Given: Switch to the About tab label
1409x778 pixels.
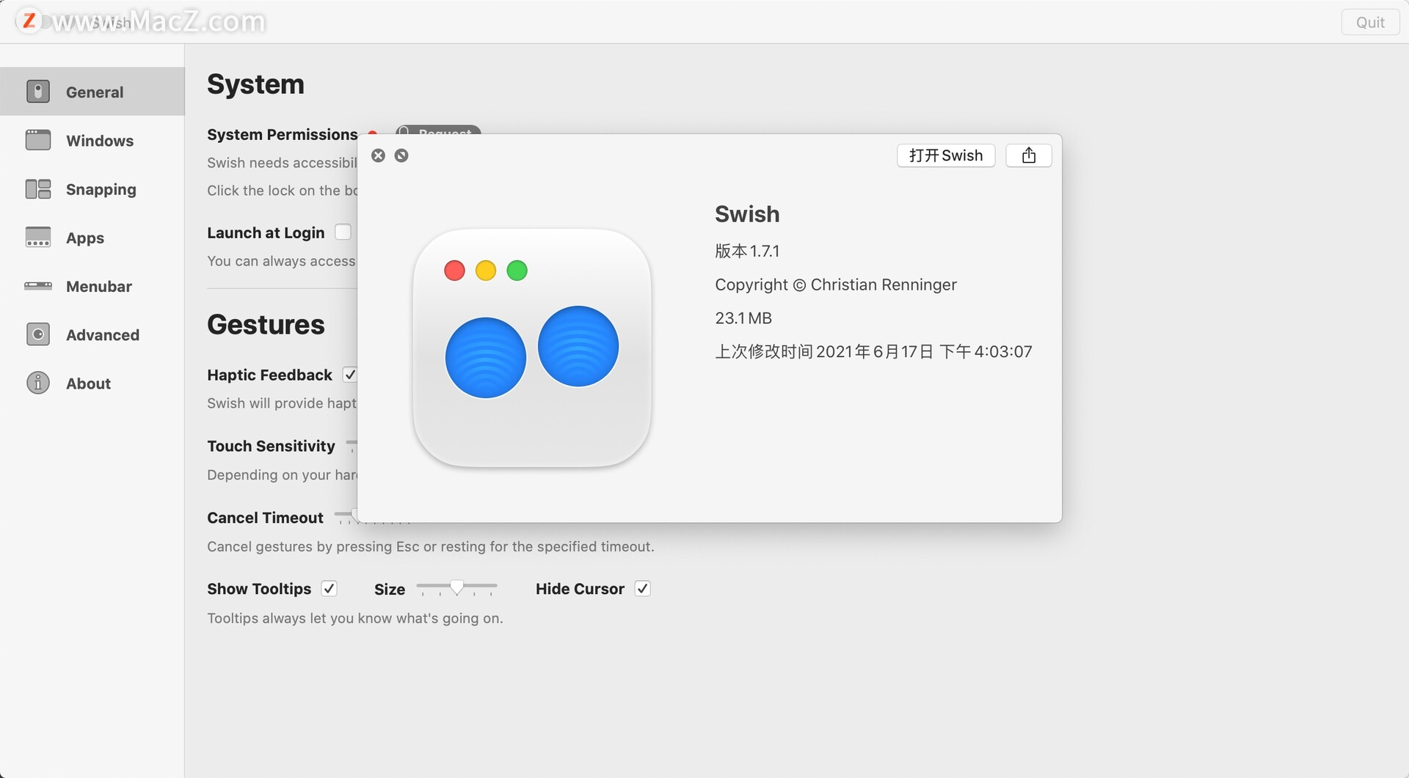Looking at the screenshot, I should pos(89,384).
